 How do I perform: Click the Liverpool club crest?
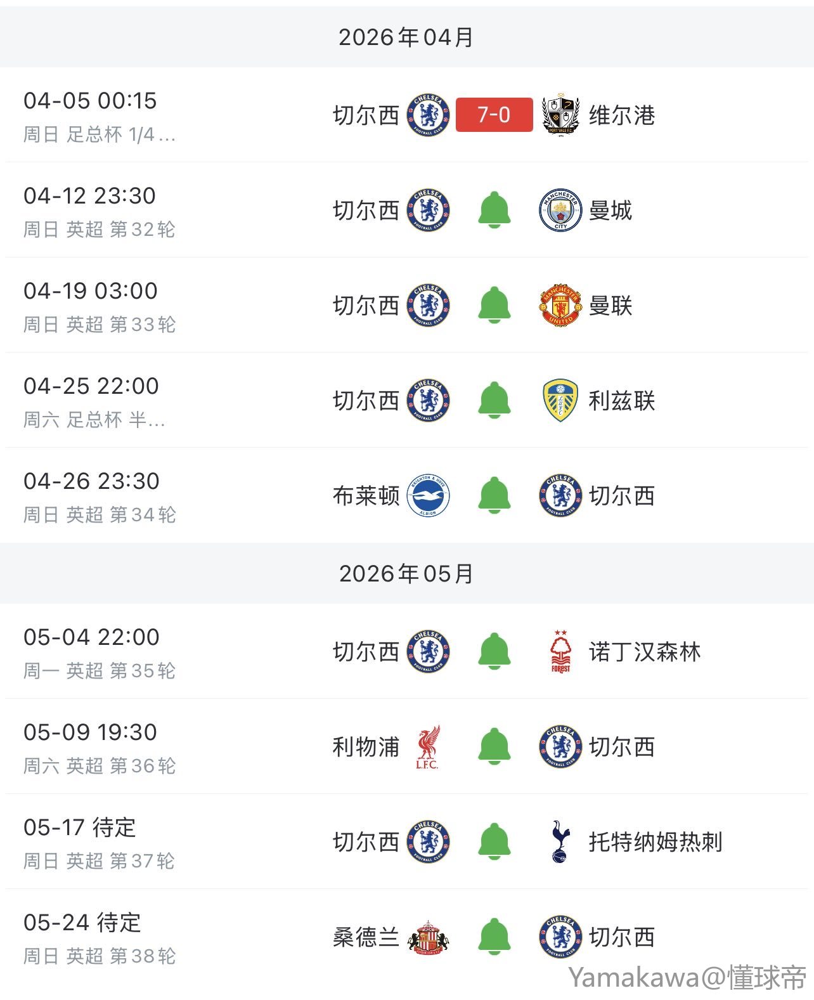point(429,746)
